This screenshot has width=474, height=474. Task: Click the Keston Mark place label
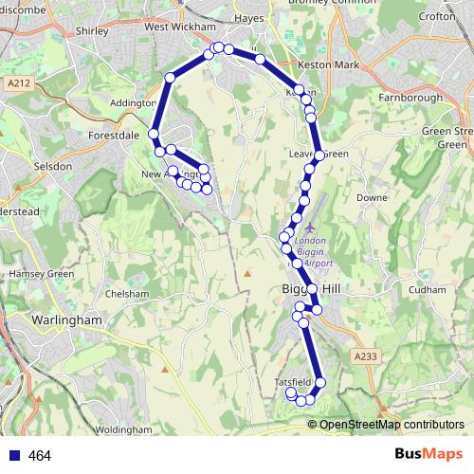[x=329, y=64]
